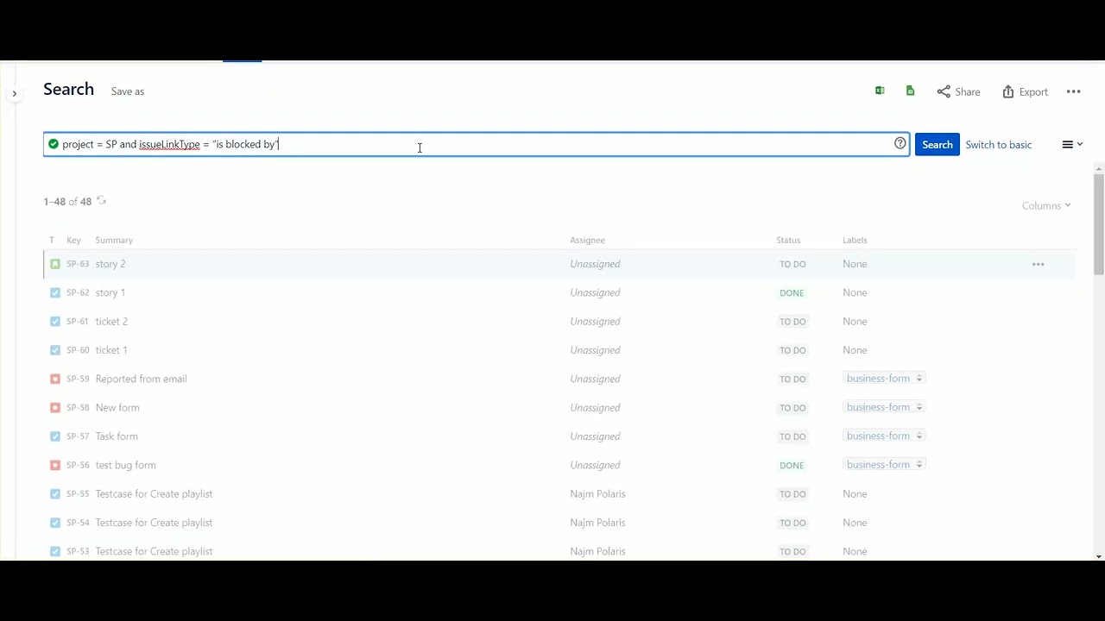Open 'test bug form' issue summary
The image size is (1105, 621).
(125, 465)
